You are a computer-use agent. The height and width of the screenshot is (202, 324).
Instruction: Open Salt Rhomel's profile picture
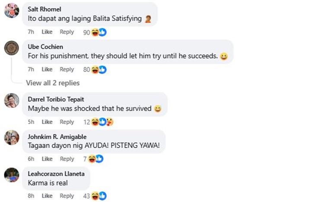tap(11, 10)
